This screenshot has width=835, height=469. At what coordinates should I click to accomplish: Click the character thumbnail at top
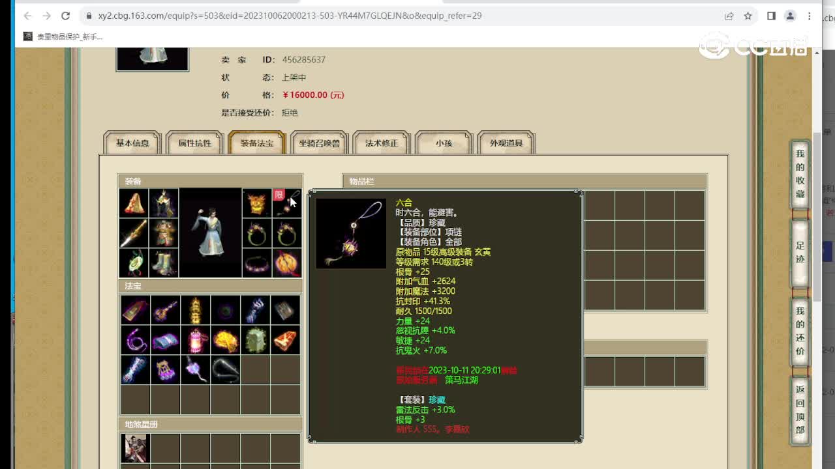pos(152,59)
